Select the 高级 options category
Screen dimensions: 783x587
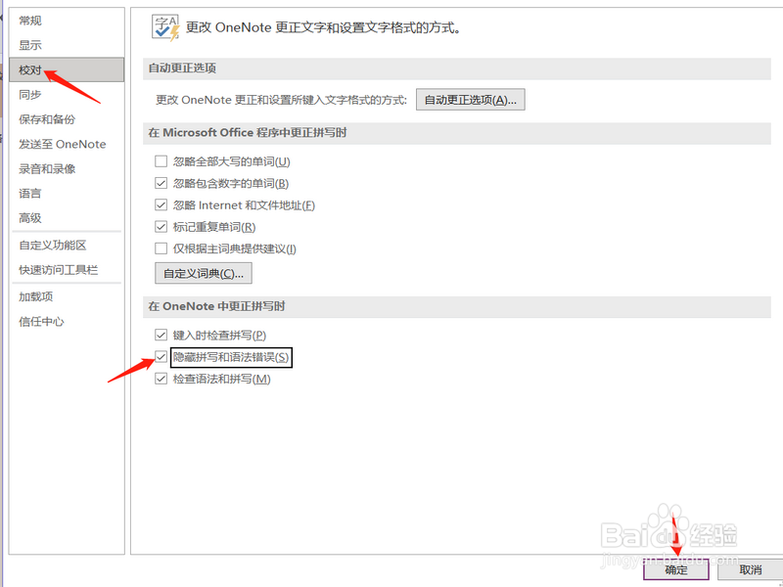click(30, 218)
